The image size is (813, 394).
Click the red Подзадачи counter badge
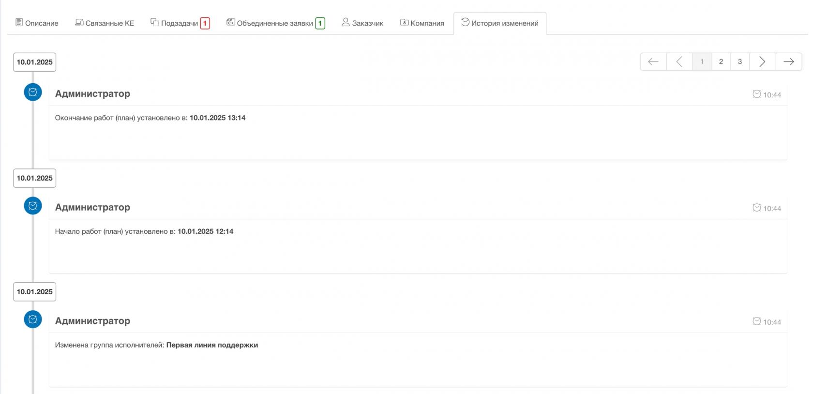(x=205, y=23)
